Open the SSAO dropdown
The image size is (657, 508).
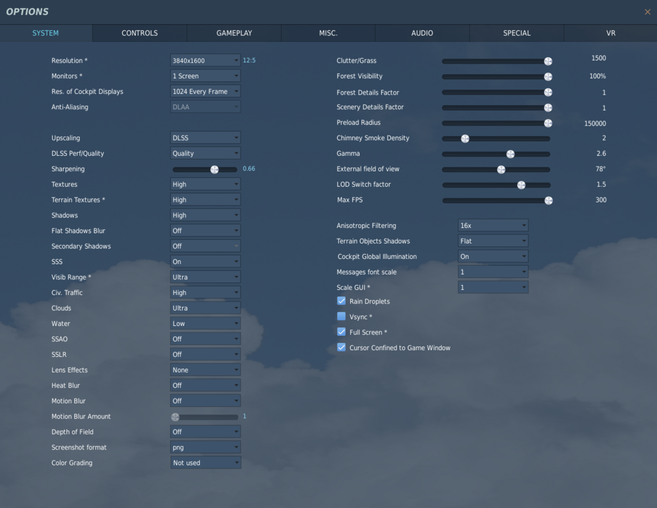click(205, 339)
